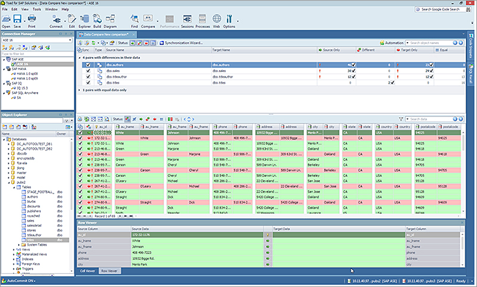The image size is (477, 287).
Task: Uncheck sync checkbox for dbo.titles pair
Action: 88,82
